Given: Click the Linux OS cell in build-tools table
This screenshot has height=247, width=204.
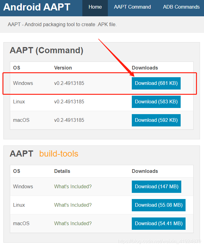Looking at the screenshot, I should (x=19, y=205).
